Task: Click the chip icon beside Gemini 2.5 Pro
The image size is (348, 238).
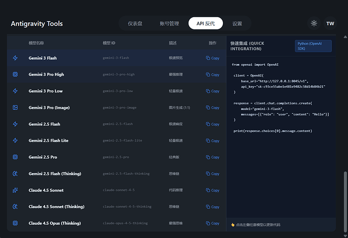Action: (x=15, y=157)
